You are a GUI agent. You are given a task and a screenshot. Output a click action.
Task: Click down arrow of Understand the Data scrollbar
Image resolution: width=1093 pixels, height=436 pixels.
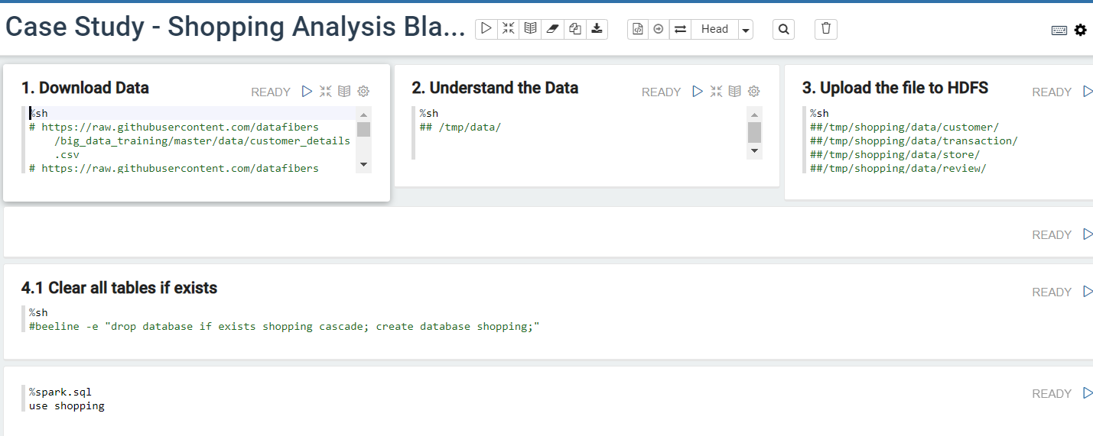coord(754,150)
